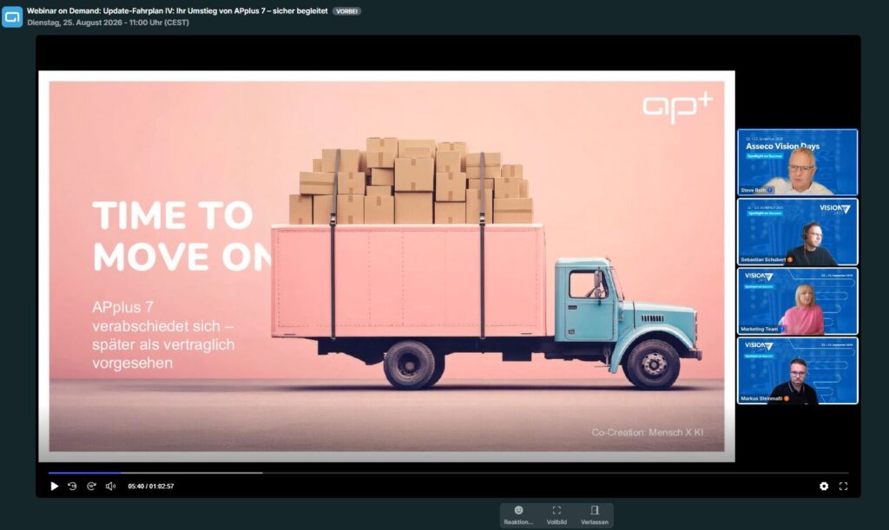Select Steve Roth's video thumbnail
889x530 pixels.
(x=797, y=162)
